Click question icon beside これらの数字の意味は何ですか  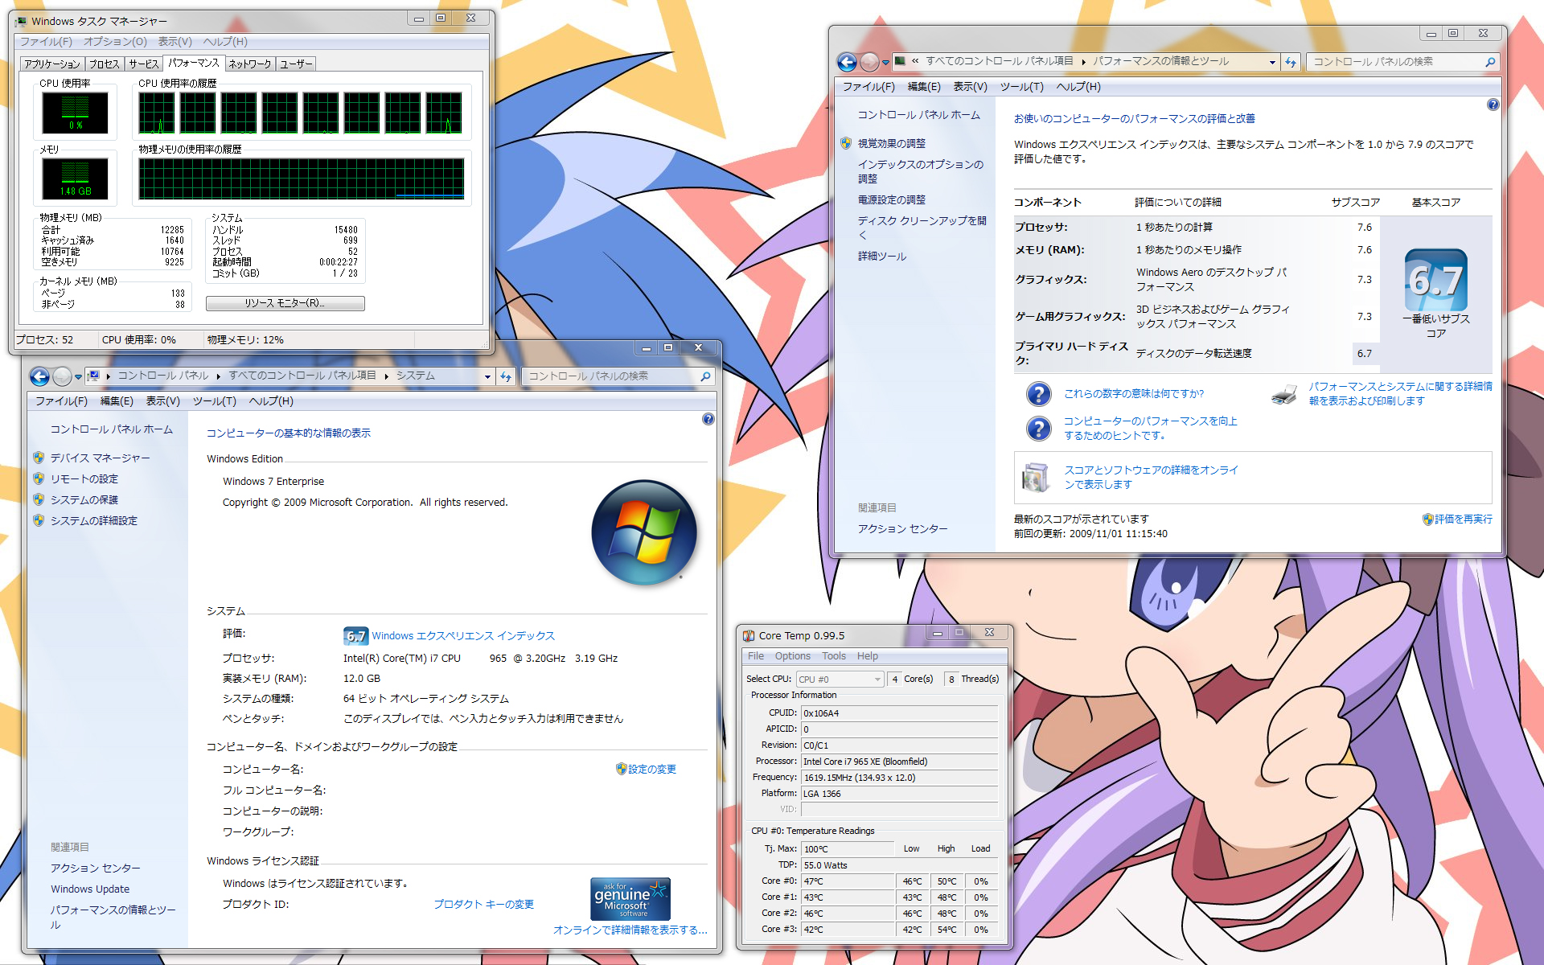(1038, 394)
